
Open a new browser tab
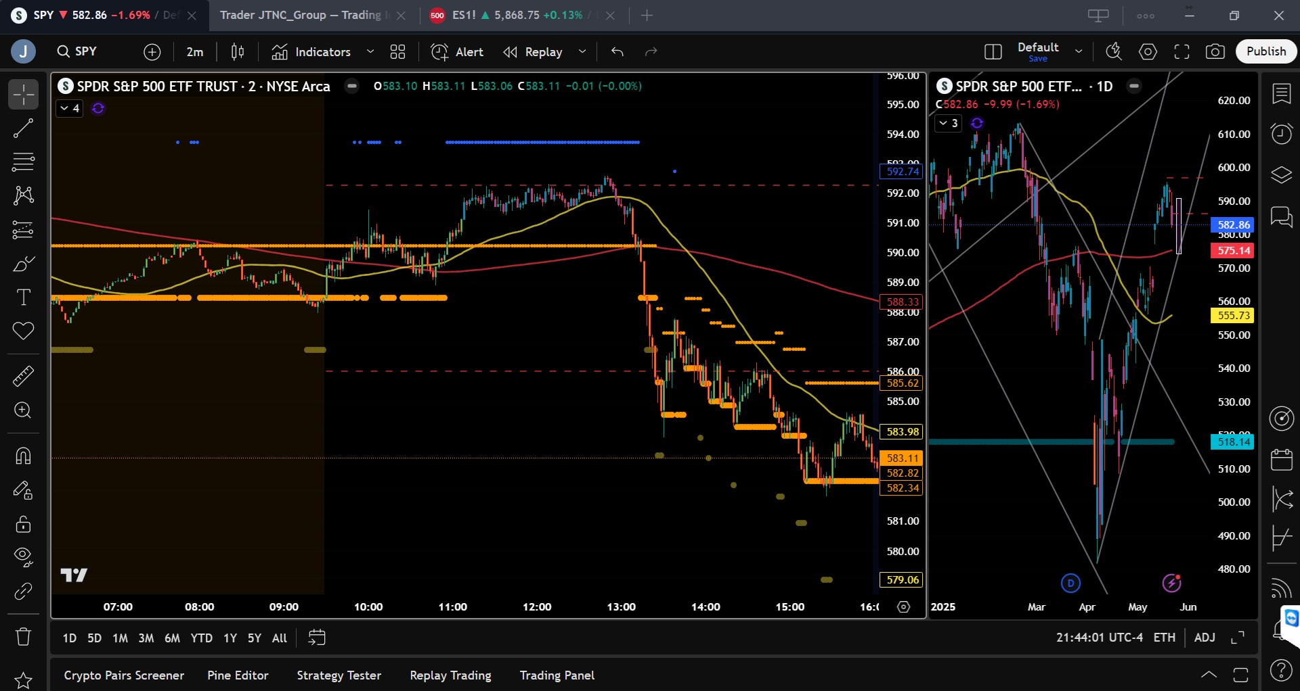pos(647,15)
